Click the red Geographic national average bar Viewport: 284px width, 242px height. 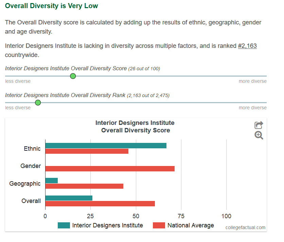pyautogui.click(x=84, y=186)
